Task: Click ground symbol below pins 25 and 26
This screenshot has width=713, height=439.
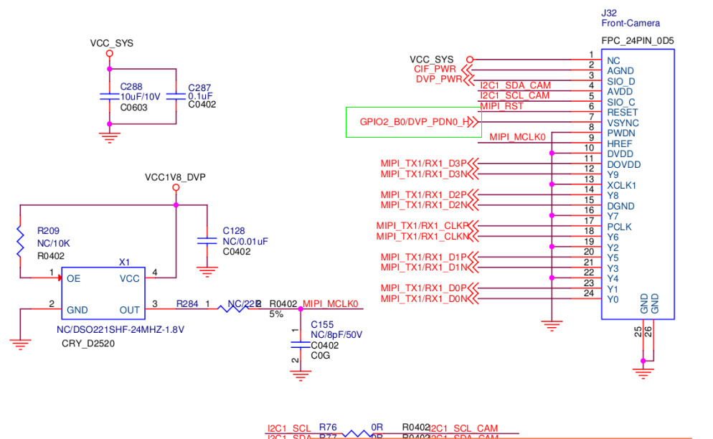Action: click(x=643, y=373)
